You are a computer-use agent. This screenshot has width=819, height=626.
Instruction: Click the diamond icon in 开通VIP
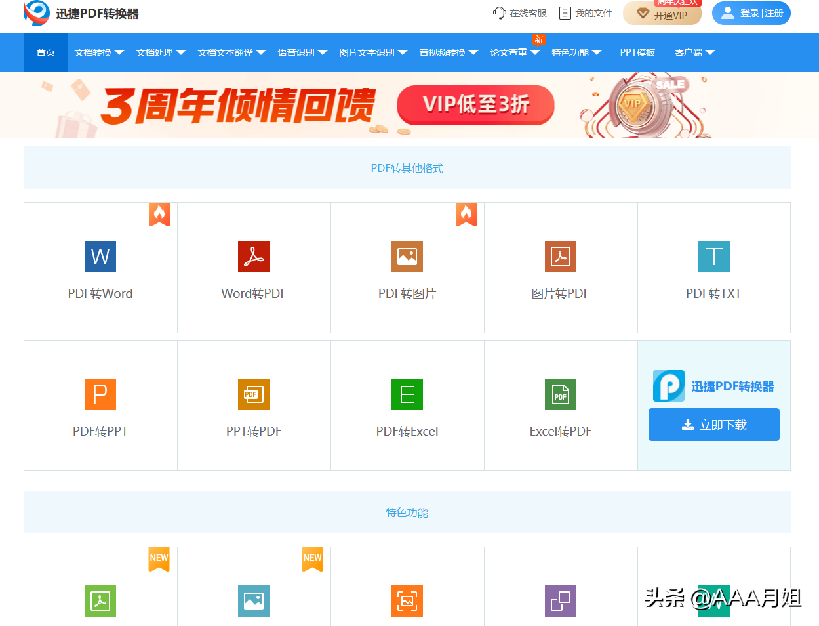point(643,14)
